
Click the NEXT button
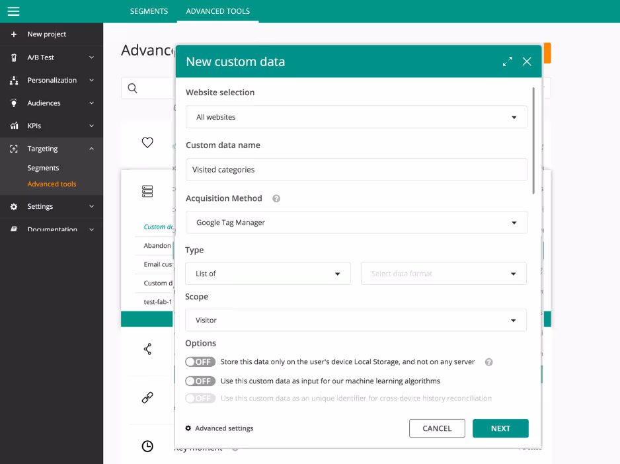point(500,428)
